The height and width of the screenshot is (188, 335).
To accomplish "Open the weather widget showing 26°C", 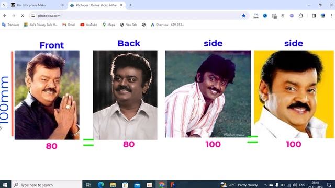I will [x=239, y=185].
